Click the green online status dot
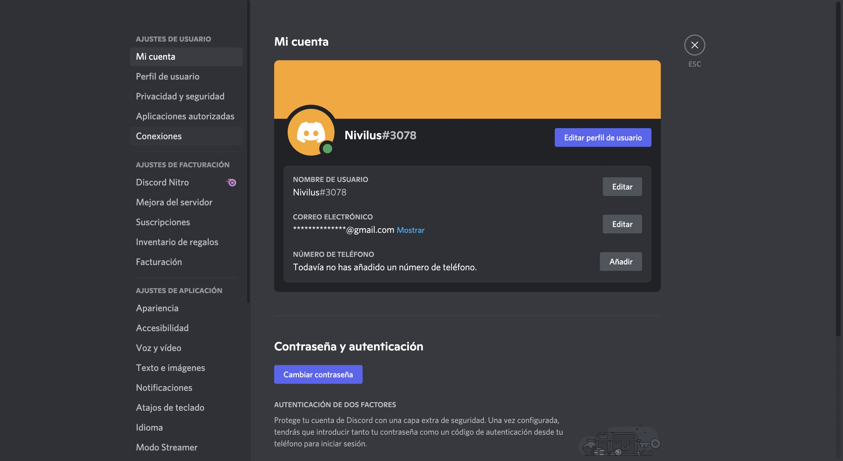Screen dimensions: 843x461 (327, 149)
